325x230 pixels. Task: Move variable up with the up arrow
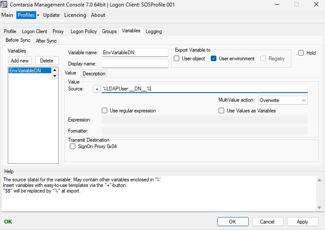(55, 71)
